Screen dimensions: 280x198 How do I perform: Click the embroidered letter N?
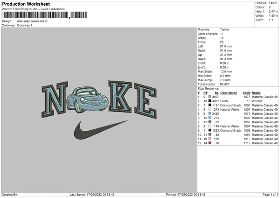click(x=55, y=99)
